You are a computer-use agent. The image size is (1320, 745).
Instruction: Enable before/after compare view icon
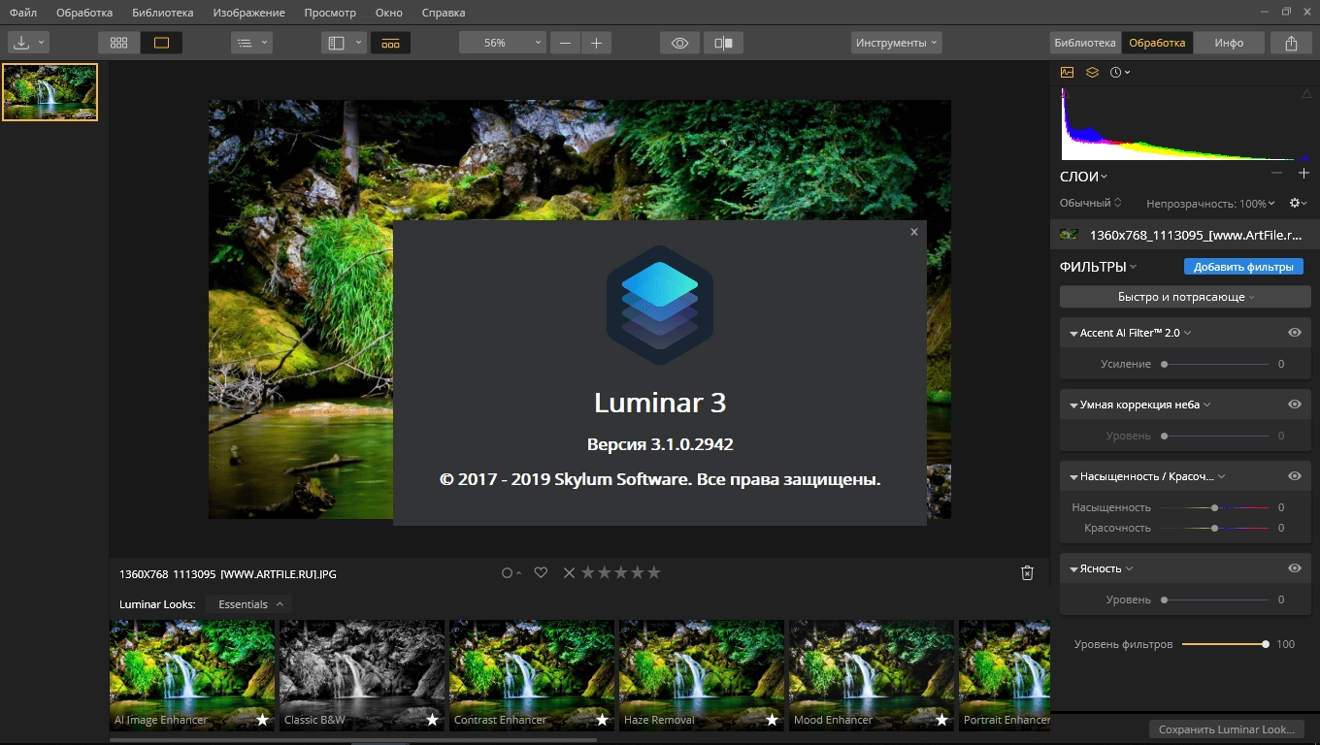(x=723, y=43)
